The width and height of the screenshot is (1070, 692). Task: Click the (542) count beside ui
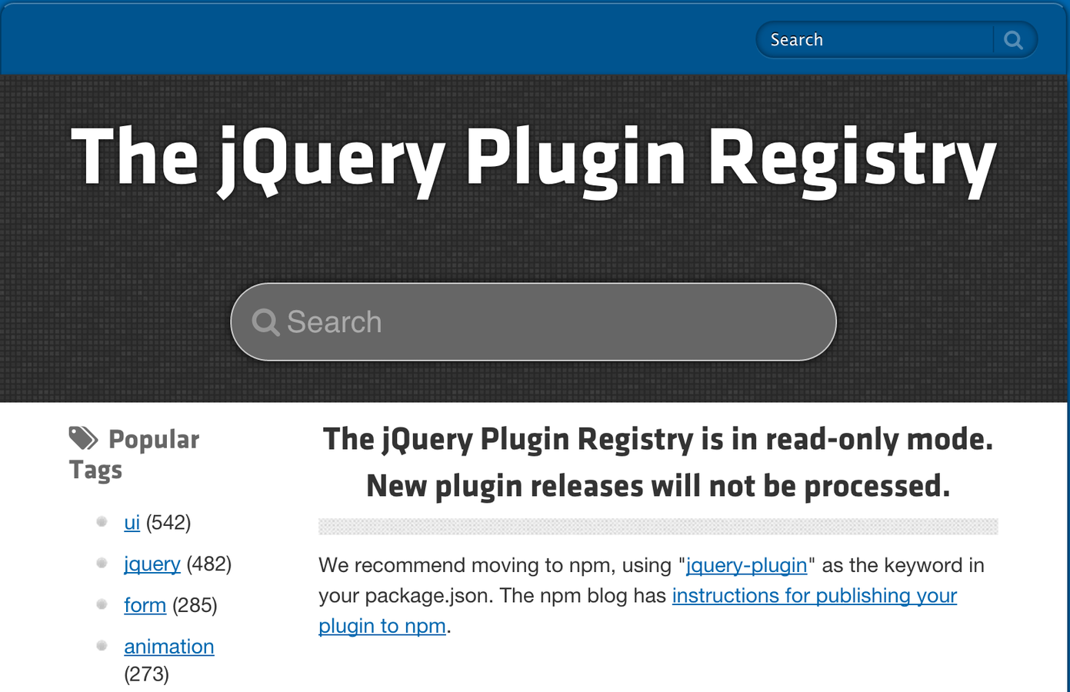(x=168, y=523)
